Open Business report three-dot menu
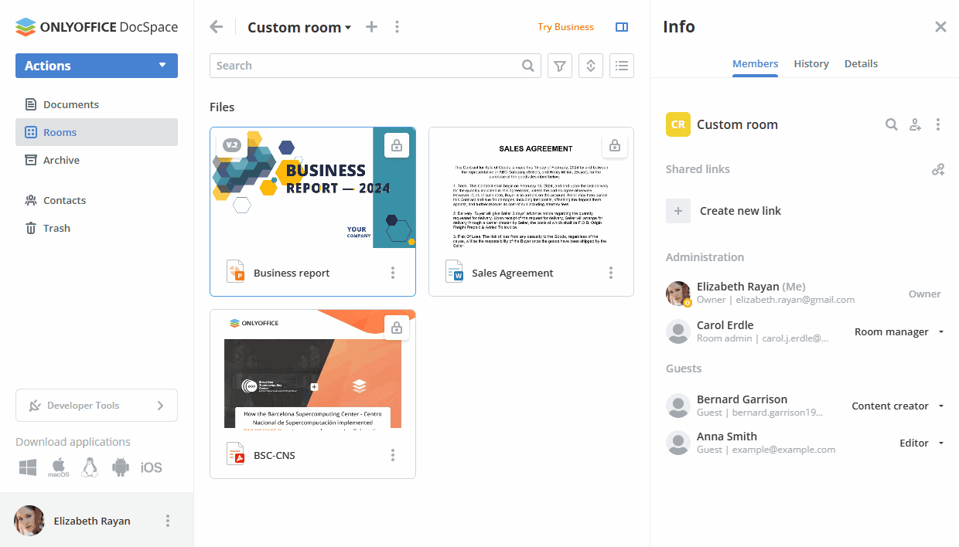959x547 pixels. click(393, 273)
